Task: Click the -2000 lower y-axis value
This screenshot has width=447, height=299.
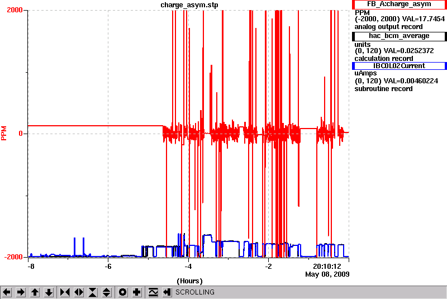Action: tap(13, 257)
